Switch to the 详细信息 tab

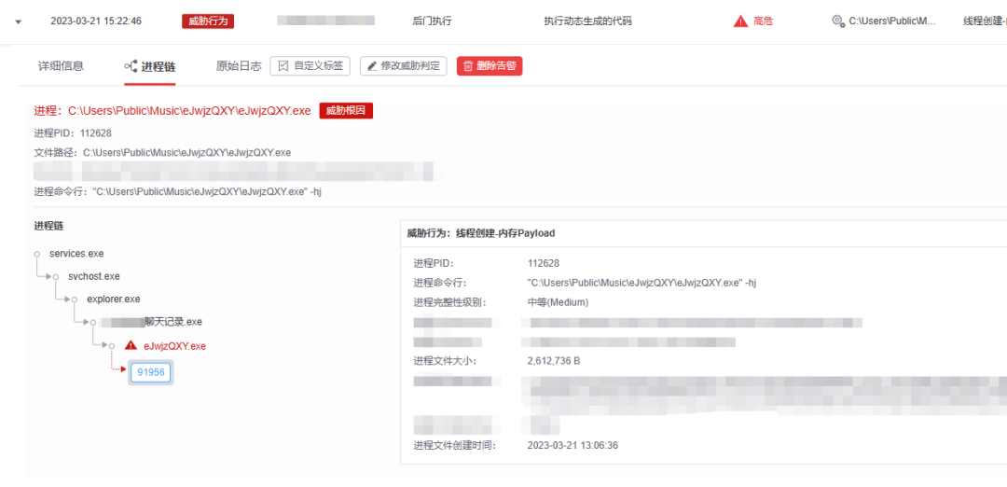pos(61,66)
